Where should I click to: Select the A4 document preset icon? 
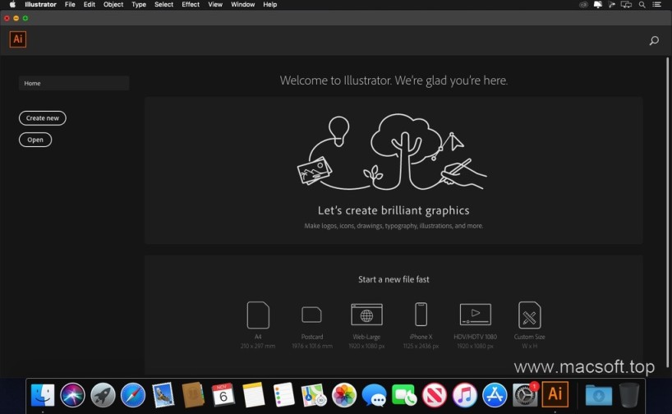click(258, 315)
